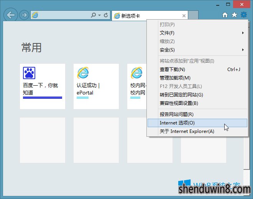Choose 转到已固定的网站(G)
This screenshot has height=199, width=253.
(197, 95)
